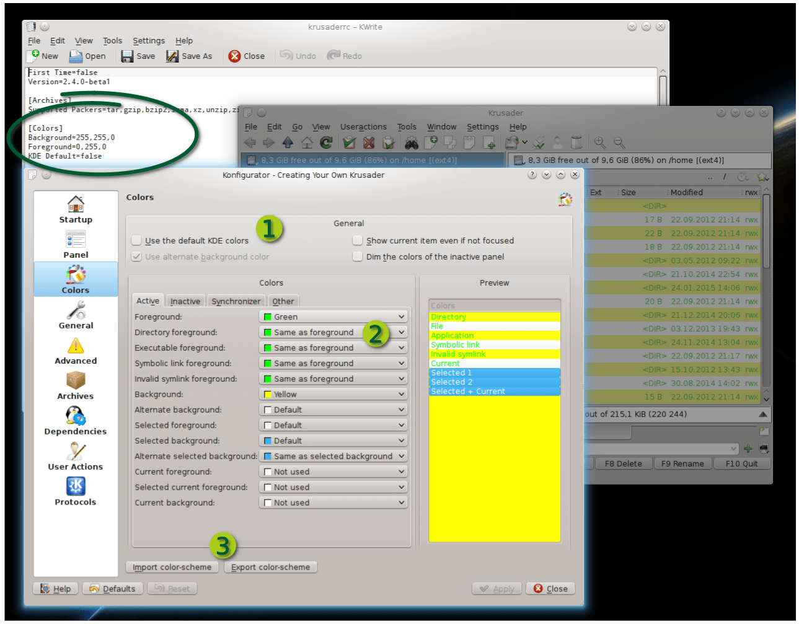Go up a directory in Krusader toolbar
This screenshot has height=624, width=799.
point(288,143)
